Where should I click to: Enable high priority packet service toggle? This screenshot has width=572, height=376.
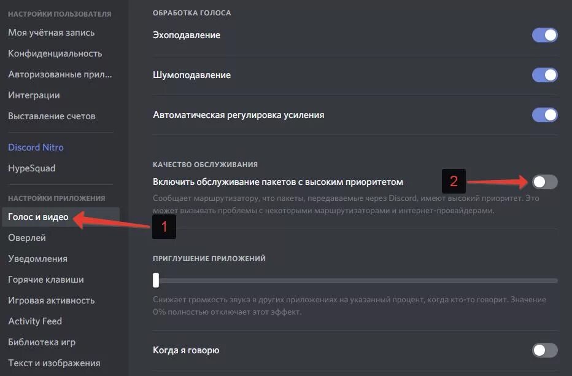point(544,182)
